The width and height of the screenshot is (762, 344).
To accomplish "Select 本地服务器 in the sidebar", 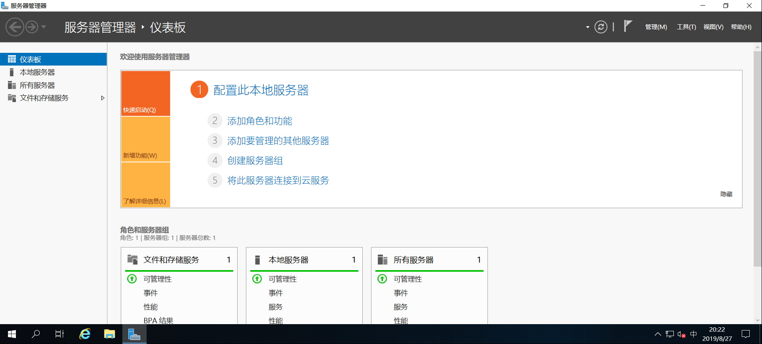I will tap(53, 72).
